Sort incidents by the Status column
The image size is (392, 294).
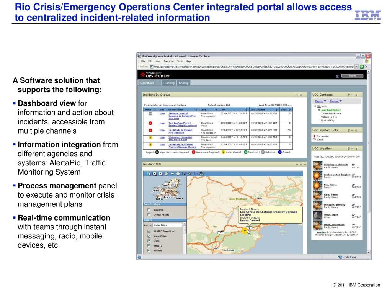150,109
